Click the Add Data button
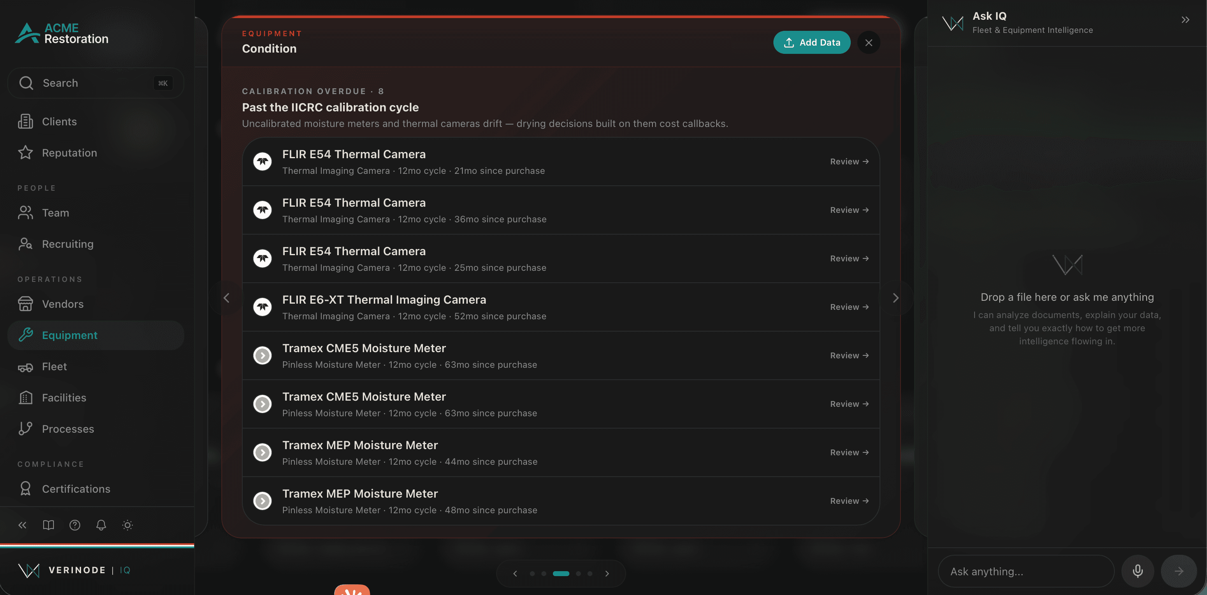 coord(812,43)
